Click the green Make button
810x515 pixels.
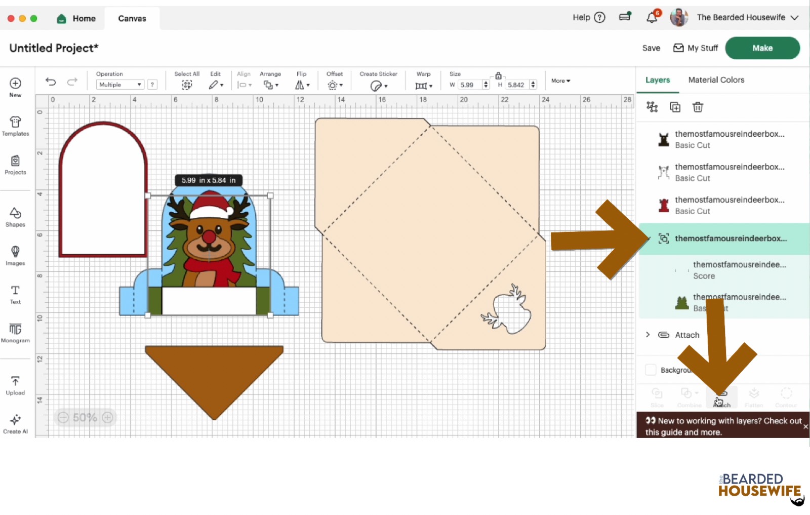coord(762,48)
